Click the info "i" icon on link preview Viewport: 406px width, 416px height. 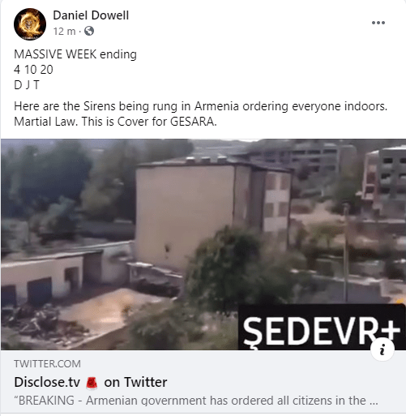pos(382,350)
